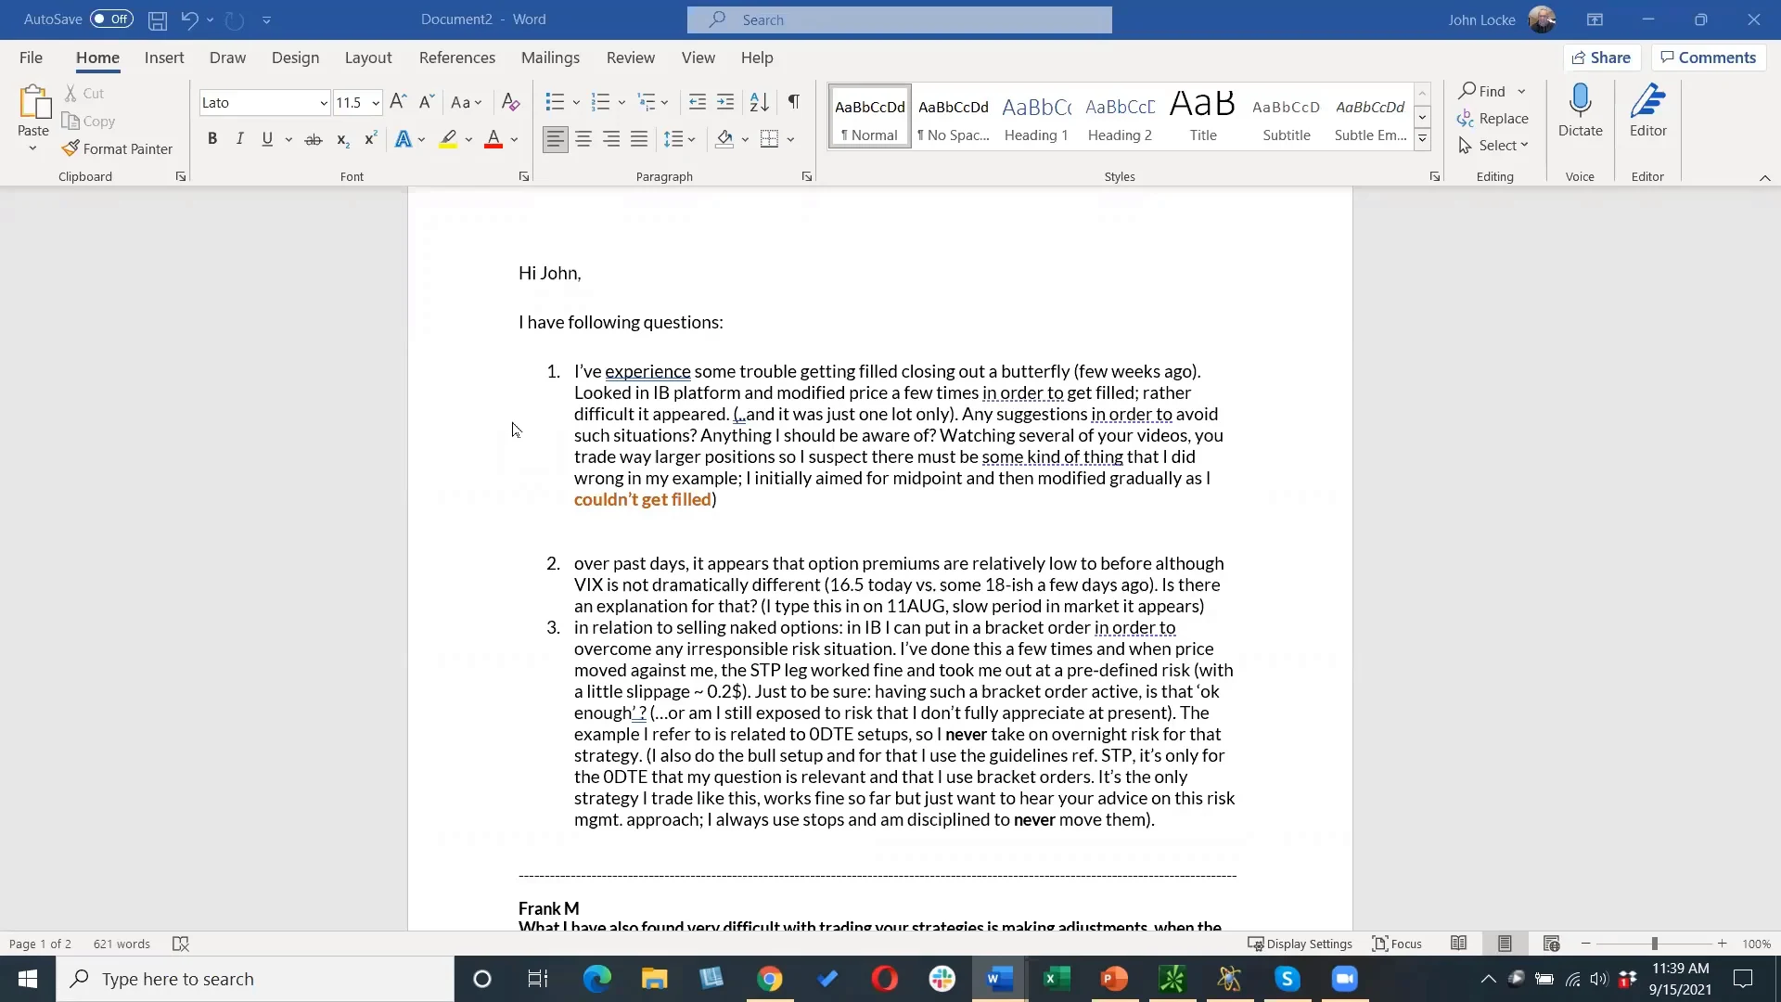Apply the Heading 1 style
Screen dimensions: 1781x1002
tap(1036, 116)
